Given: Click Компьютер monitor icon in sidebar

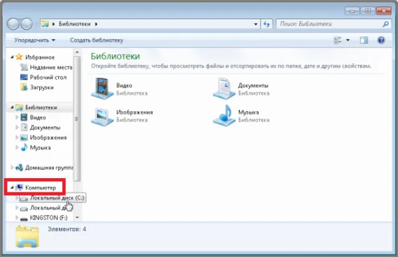Looking at the screenshot, I should [19, 187].
